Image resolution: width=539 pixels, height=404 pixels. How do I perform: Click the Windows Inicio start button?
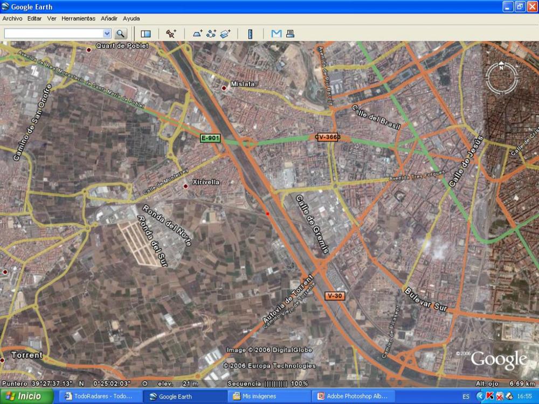tap(26, 396)
